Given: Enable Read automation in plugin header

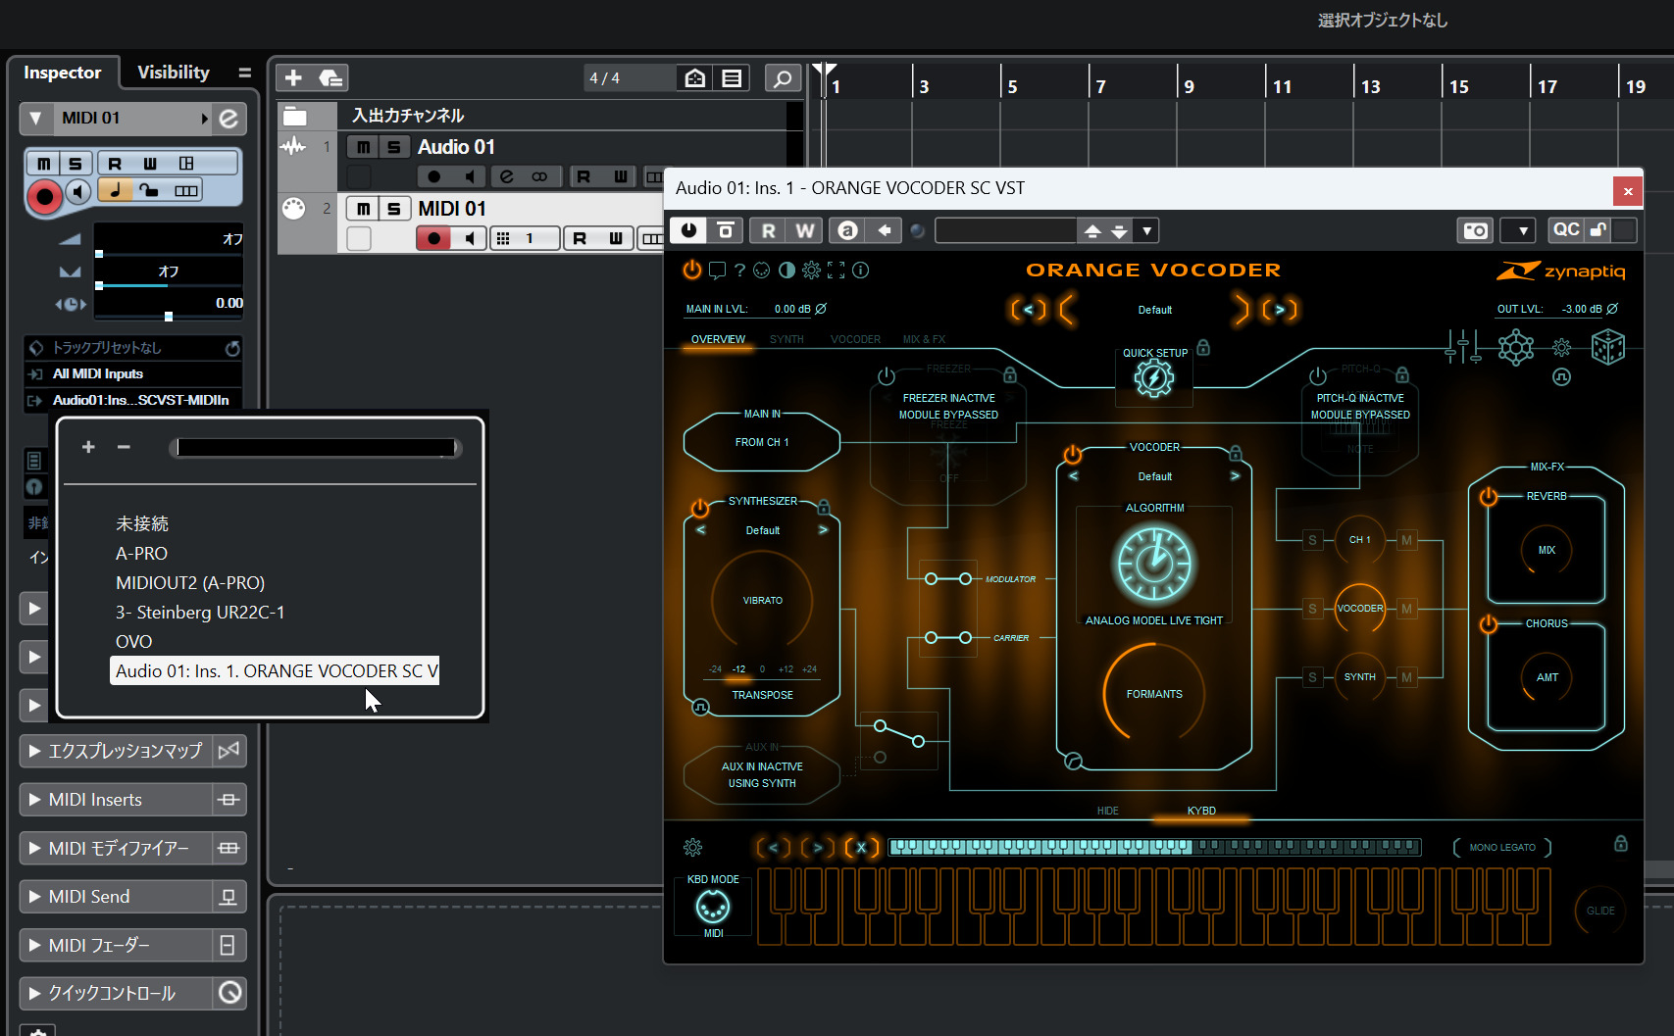Looking at the screenshot, I should click(x=768, y=230).
